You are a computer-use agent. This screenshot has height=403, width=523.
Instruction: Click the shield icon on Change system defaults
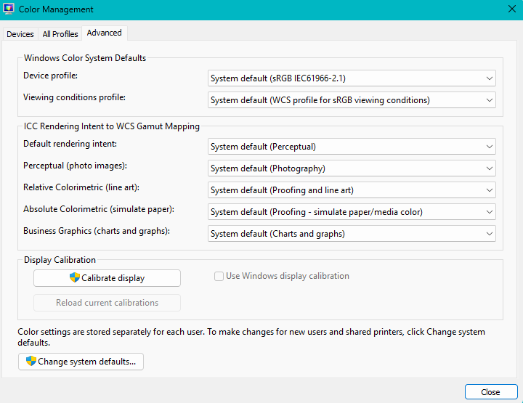31,361
